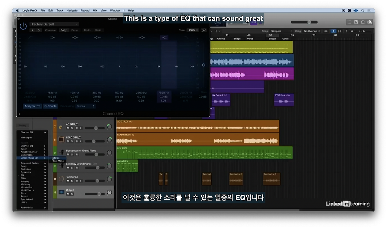The height and width of the screenshot is (228, 387).
Task: Enable input monitoring on Tamborine track
Action: (x=80, y=181)
